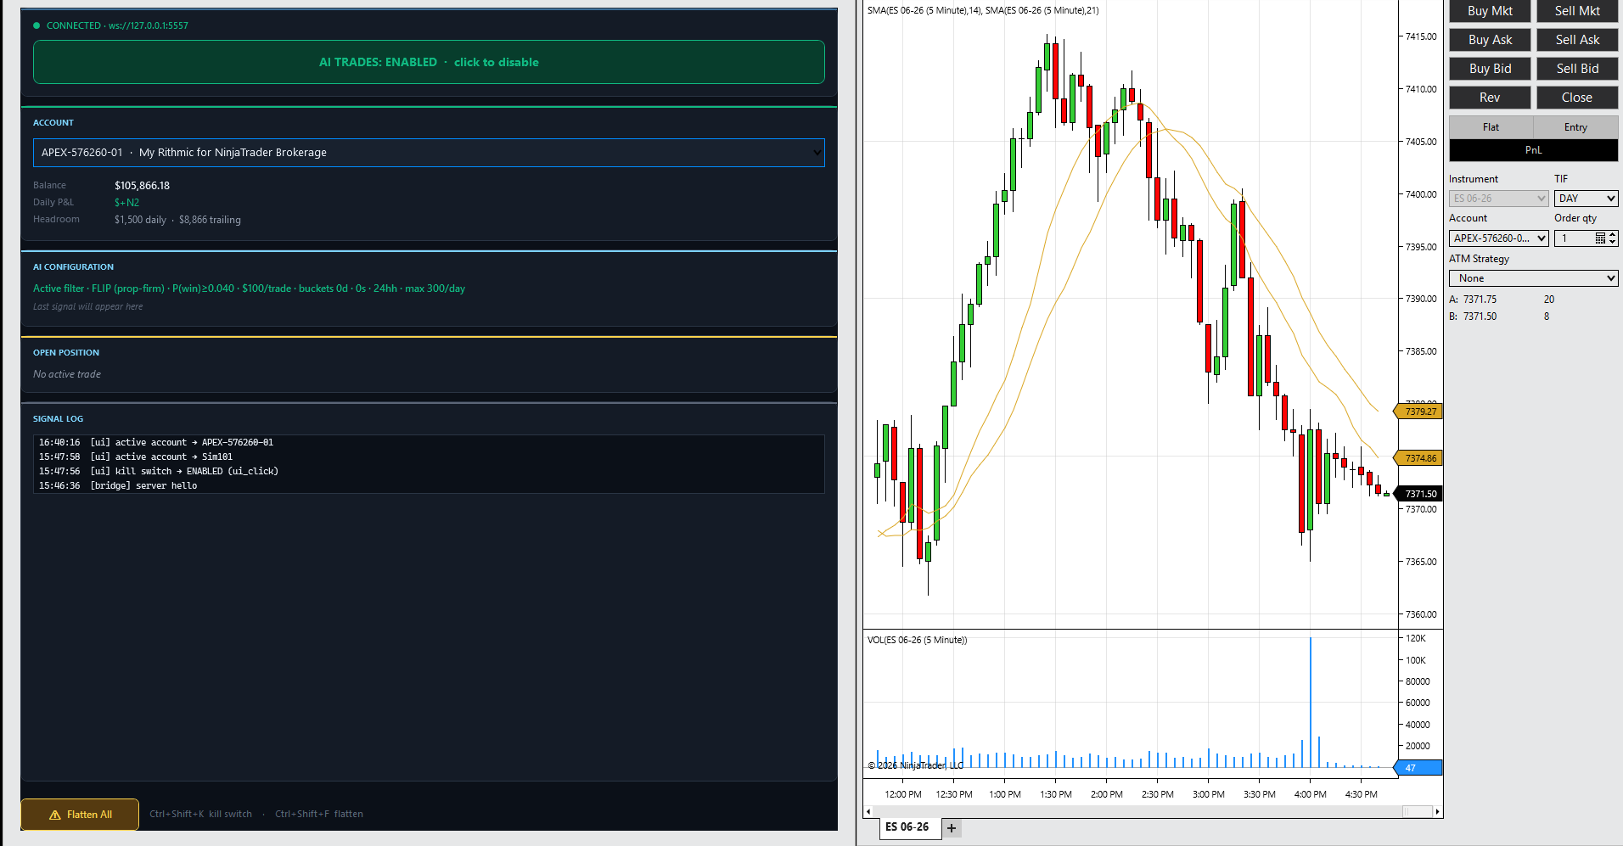Image resolution: width=1623 pixels, height=846 pixels.
Task: Select log row 15:47:58 active account Sim101
Action: pyautogui.click(x=429, y=457)
